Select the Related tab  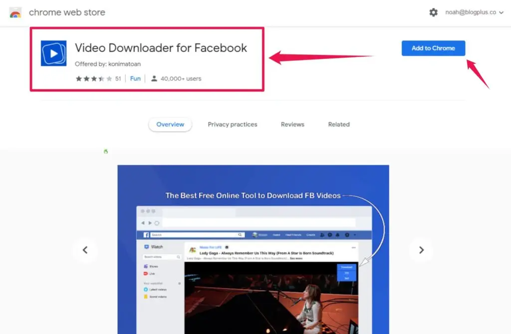(x=339, y=124)
